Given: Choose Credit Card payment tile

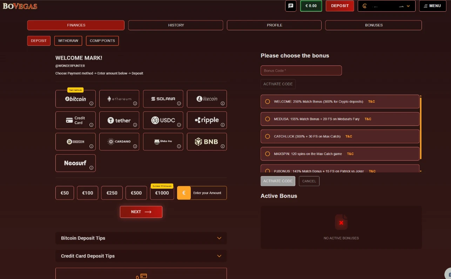Looking at the screenshot, I should pyautogui.click(x=75, y=120).
